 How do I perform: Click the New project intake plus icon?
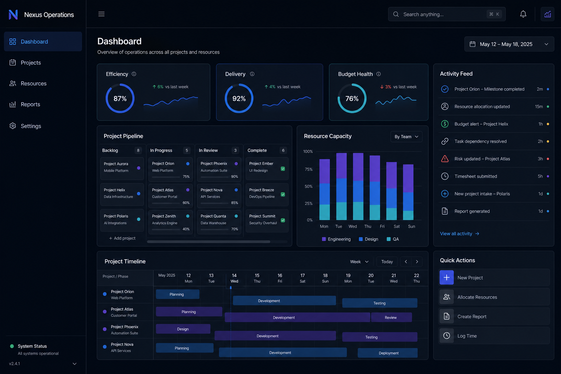pyautogui.click(x=445, y=194)
